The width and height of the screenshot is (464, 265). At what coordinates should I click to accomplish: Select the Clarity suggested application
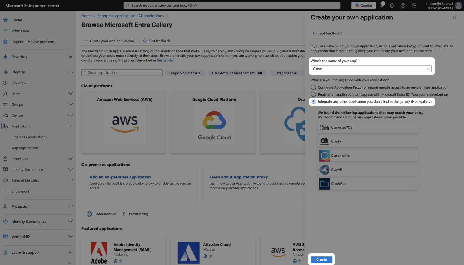[367, 142]
